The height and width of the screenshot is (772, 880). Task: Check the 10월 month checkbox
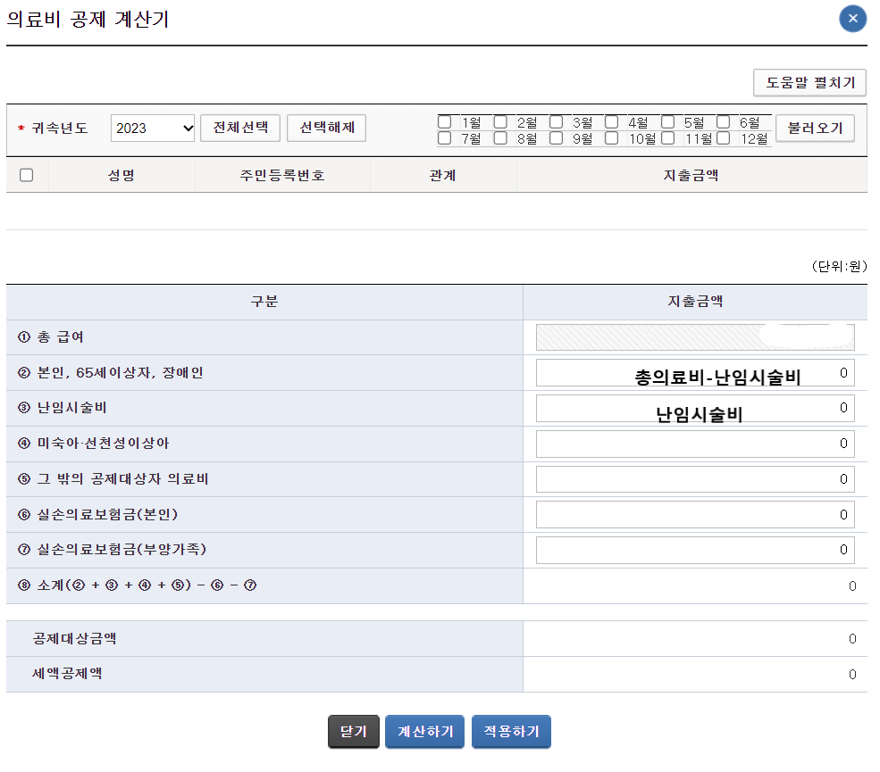coord(612,137)
